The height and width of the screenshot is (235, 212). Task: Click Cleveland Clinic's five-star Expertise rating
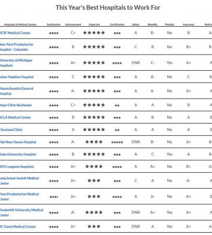[94, 129]
